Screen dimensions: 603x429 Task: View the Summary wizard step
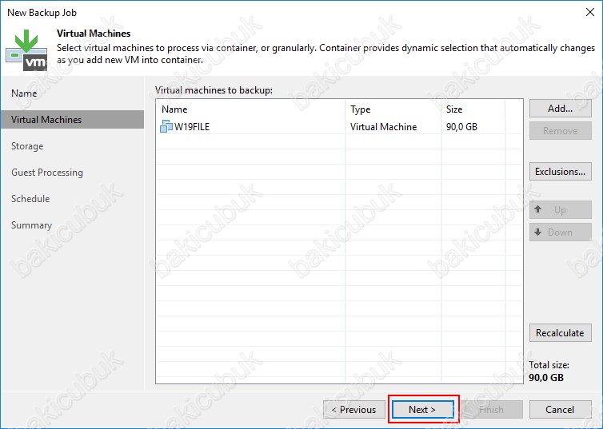pos(31,225)
